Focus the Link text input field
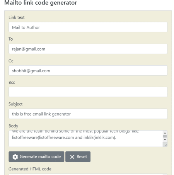The height and width of the screenshot is (175, 174). point(88,27)
